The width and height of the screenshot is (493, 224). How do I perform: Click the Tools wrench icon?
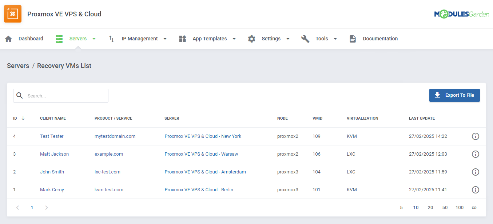pyautogui.click(x=305, y=39)
